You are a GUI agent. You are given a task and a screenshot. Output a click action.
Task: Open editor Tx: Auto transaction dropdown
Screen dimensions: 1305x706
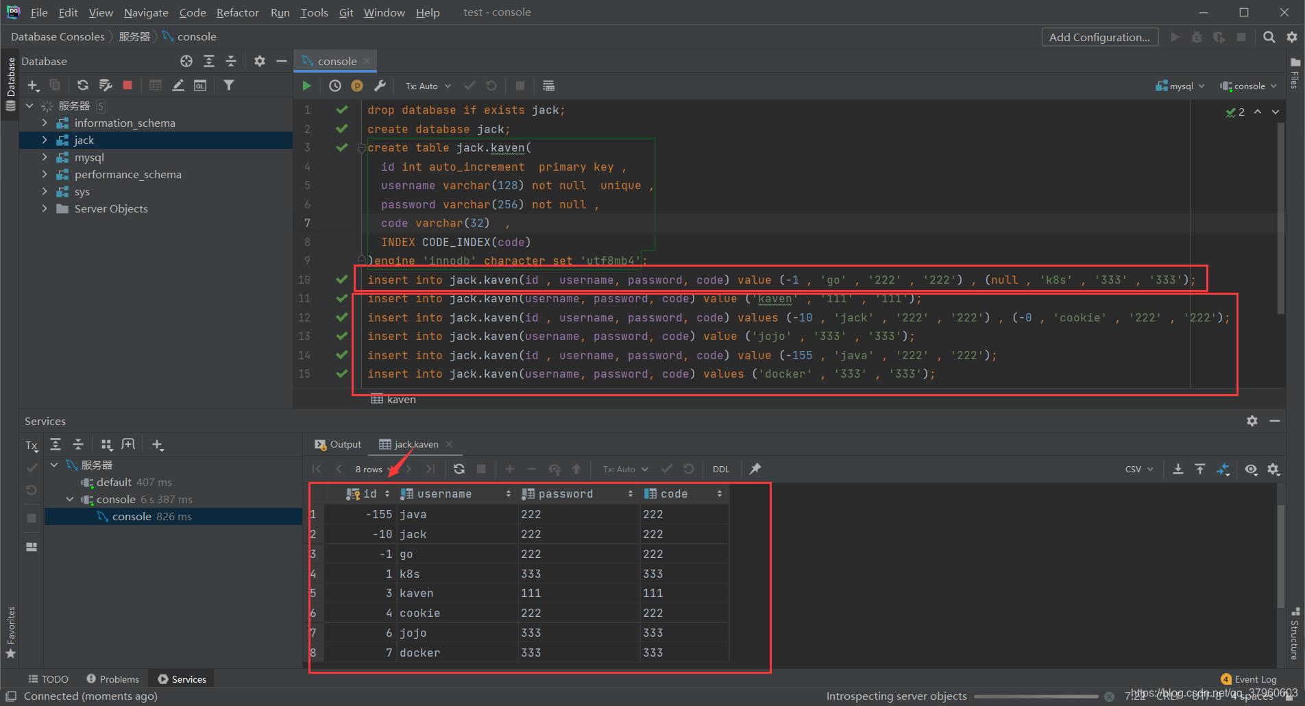(428, 86)
